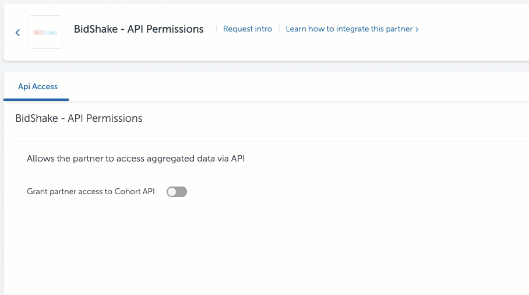Image resolution: width=529 pixels, height=295 pixels.
Task: Click text Allows the partner to access aggregated data
Action: [136, 159]
